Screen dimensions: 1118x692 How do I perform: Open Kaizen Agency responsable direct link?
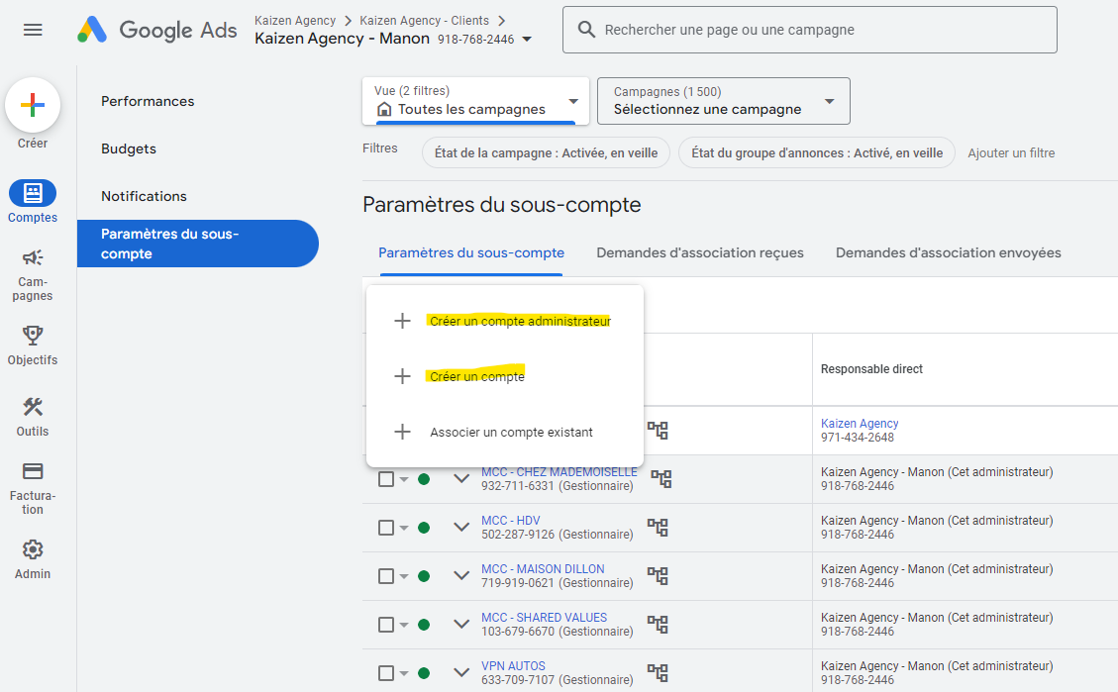pos(860,424)
